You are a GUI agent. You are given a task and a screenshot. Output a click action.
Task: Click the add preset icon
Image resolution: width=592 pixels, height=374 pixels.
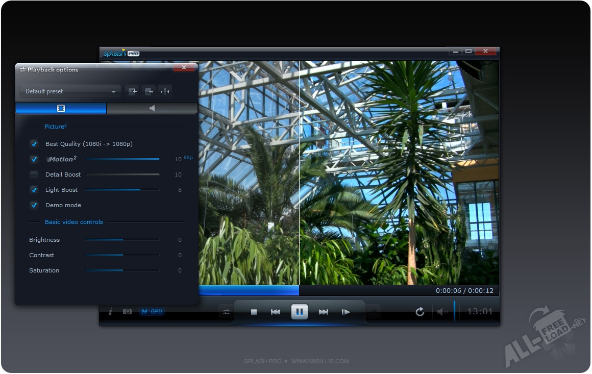[x=132, y=91]
